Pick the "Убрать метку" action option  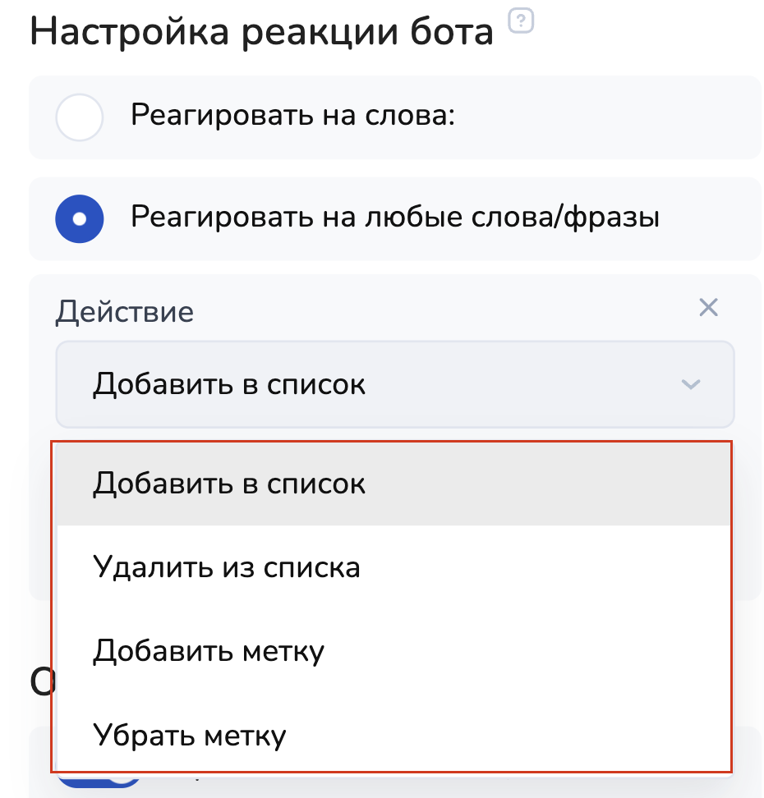190,735
